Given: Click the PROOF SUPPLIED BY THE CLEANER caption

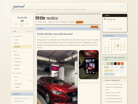Looking at the screenshot, I should point(89,83).
